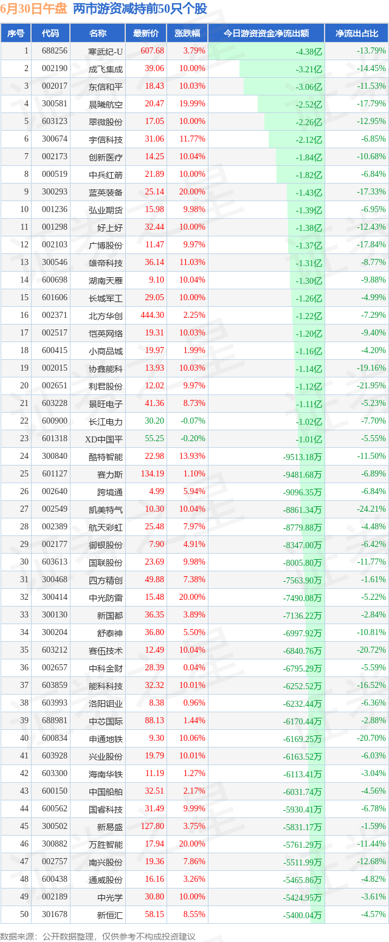Click stock name 舒泰神
This screenshot has width=389, height=942.
tap(109, 633)
